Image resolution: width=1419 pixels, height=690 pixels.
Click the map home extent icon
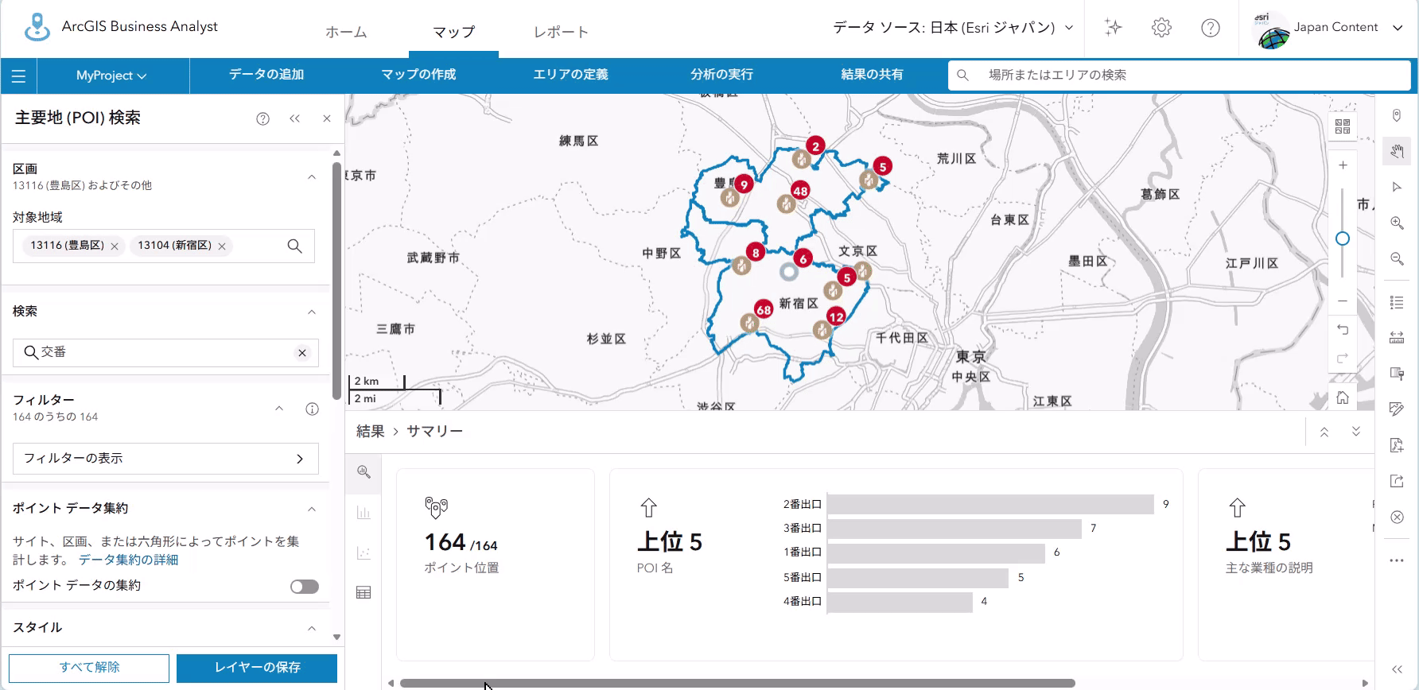pyautogui.click(x=1343, y=397)
